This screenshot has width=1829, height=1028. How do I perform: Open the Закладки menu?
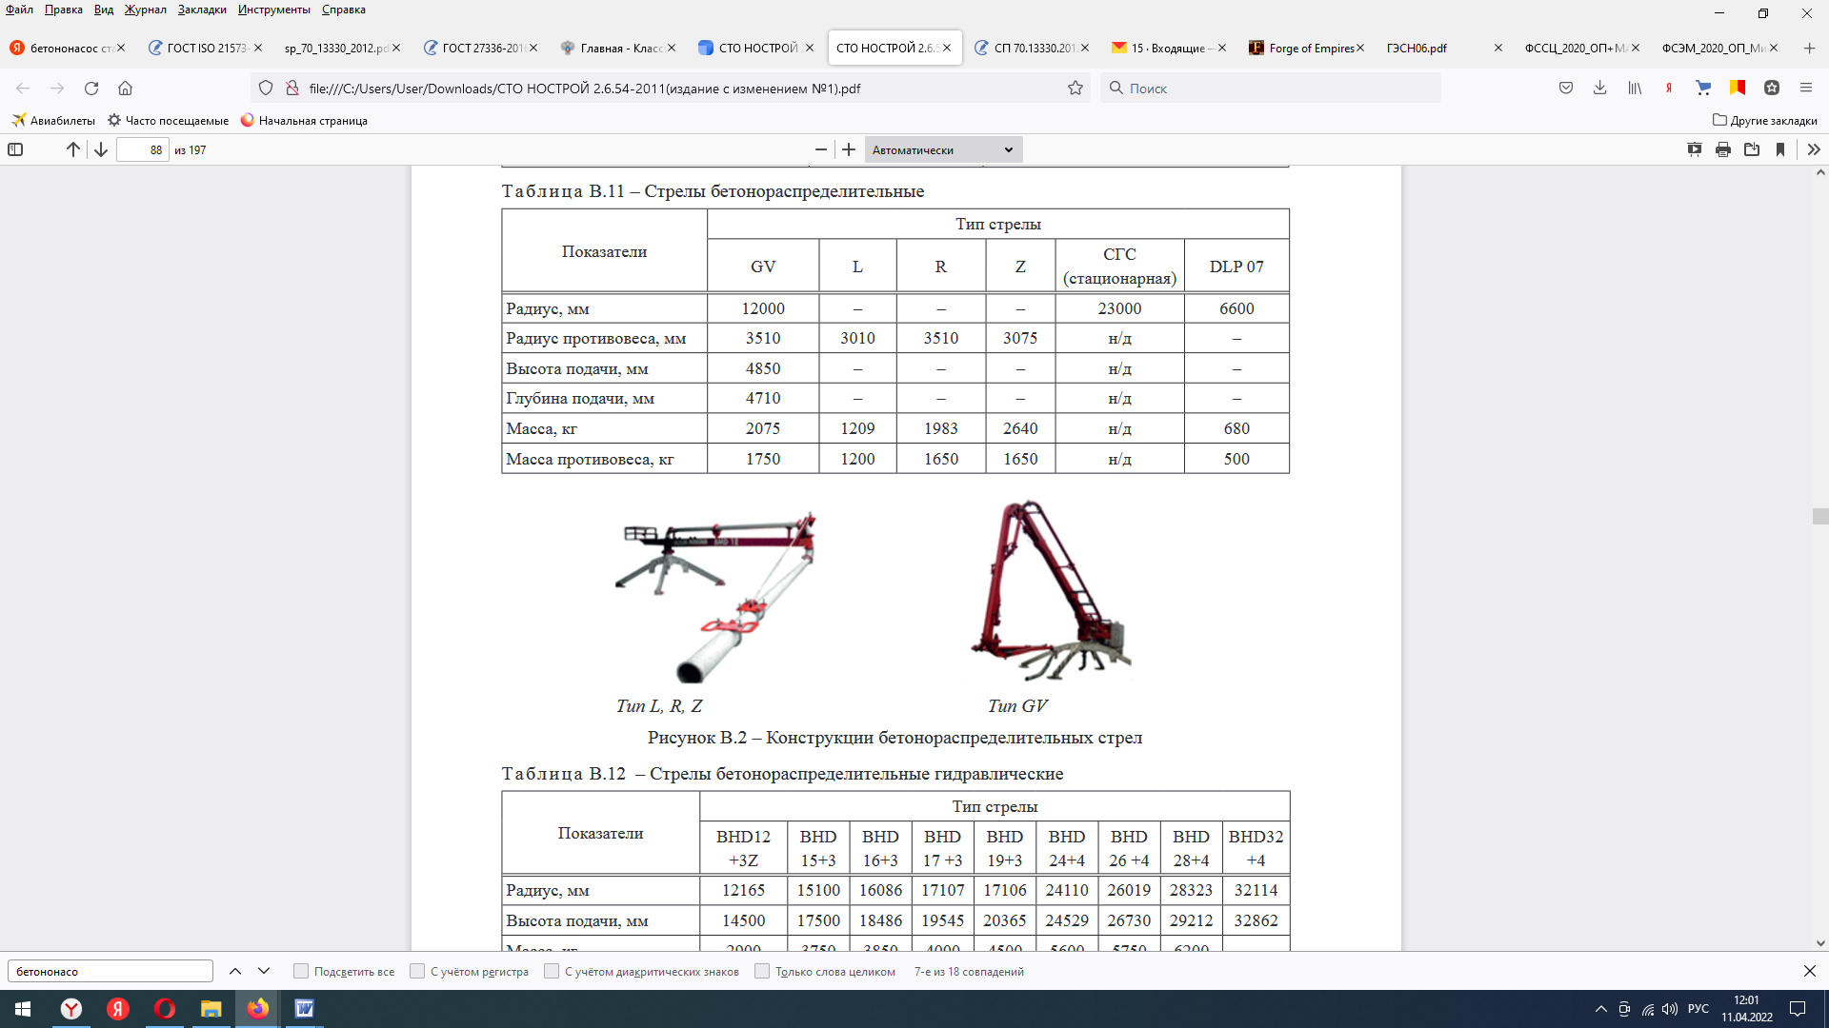[202, 10]
